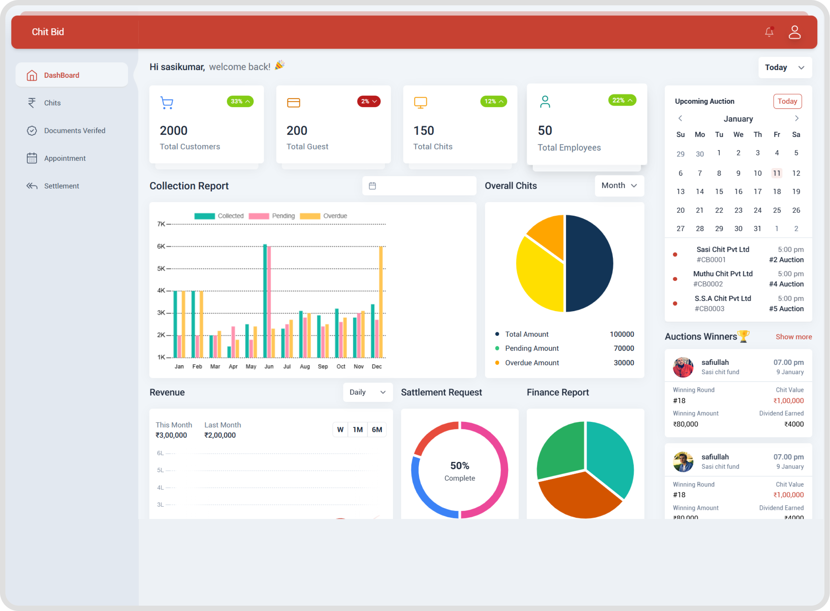Go to previous month in calendar

coord(680,118)
